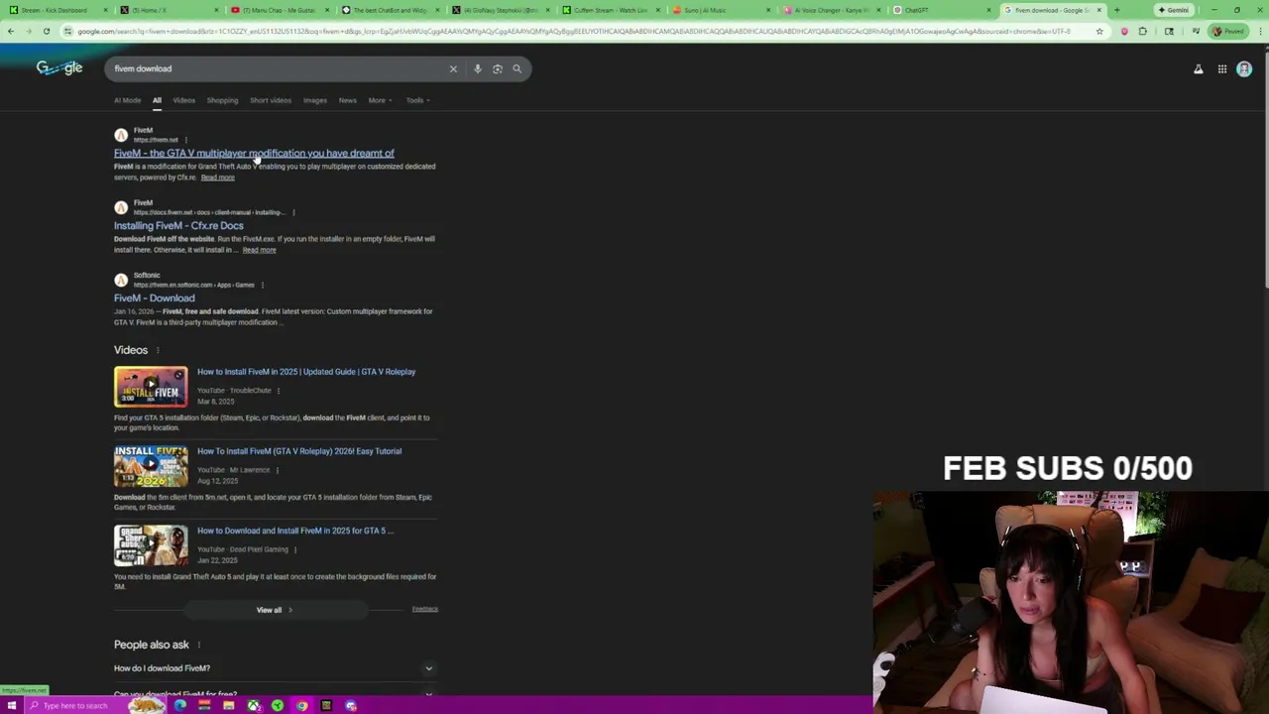1269x714 pixels.
Task: Open more options for the fivem.net result
Action: 185,140
